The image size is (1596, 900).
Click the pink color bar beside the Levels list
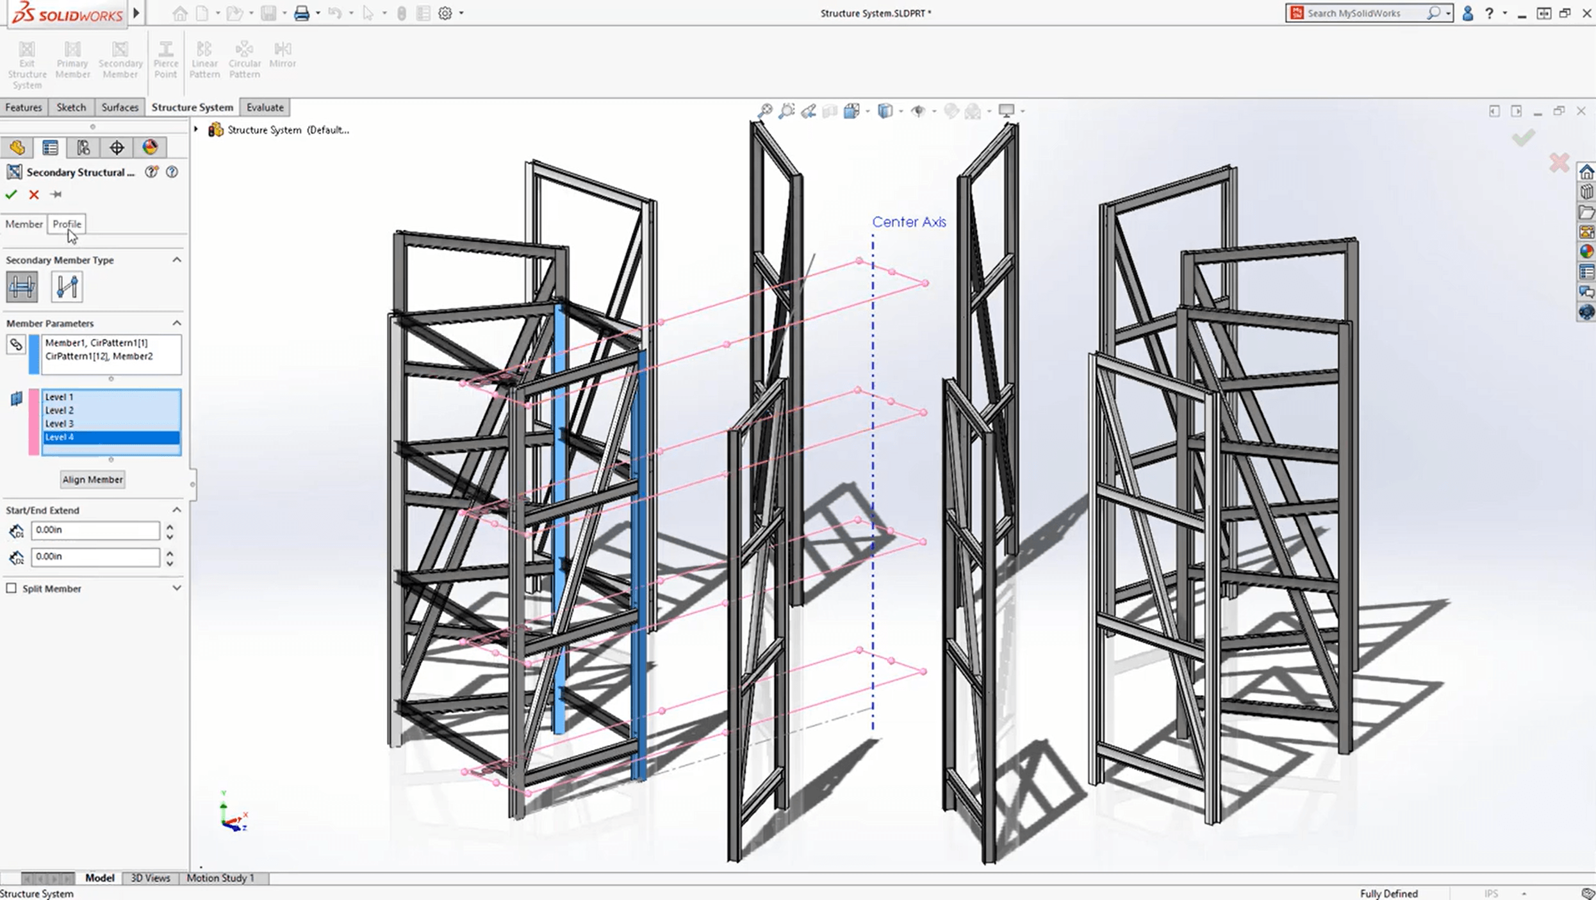[34, 421]
